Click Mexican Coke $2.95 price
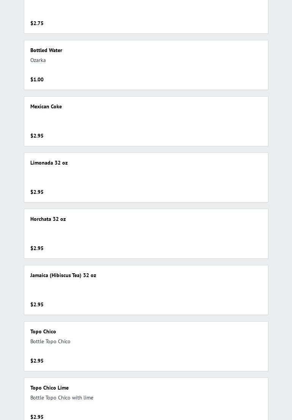 point(37,136)
